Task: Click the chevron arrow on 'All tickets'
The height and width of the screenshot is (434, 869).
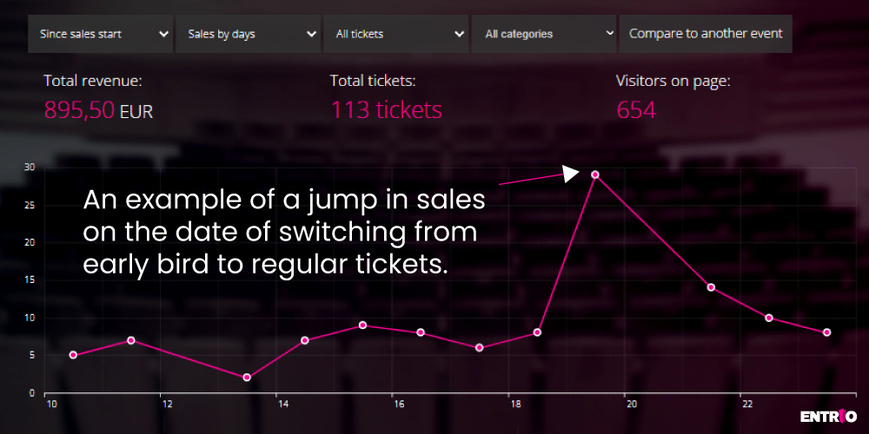Action: 459,34
